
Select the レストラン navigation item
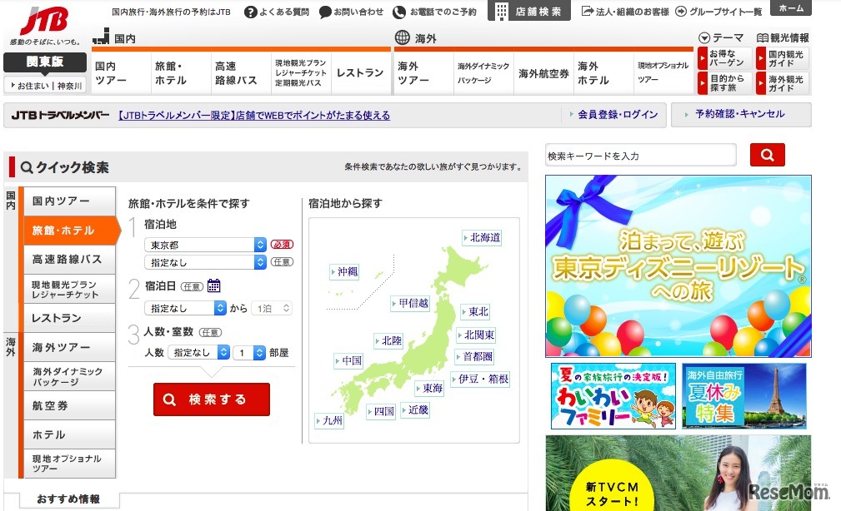pos(360,72)
